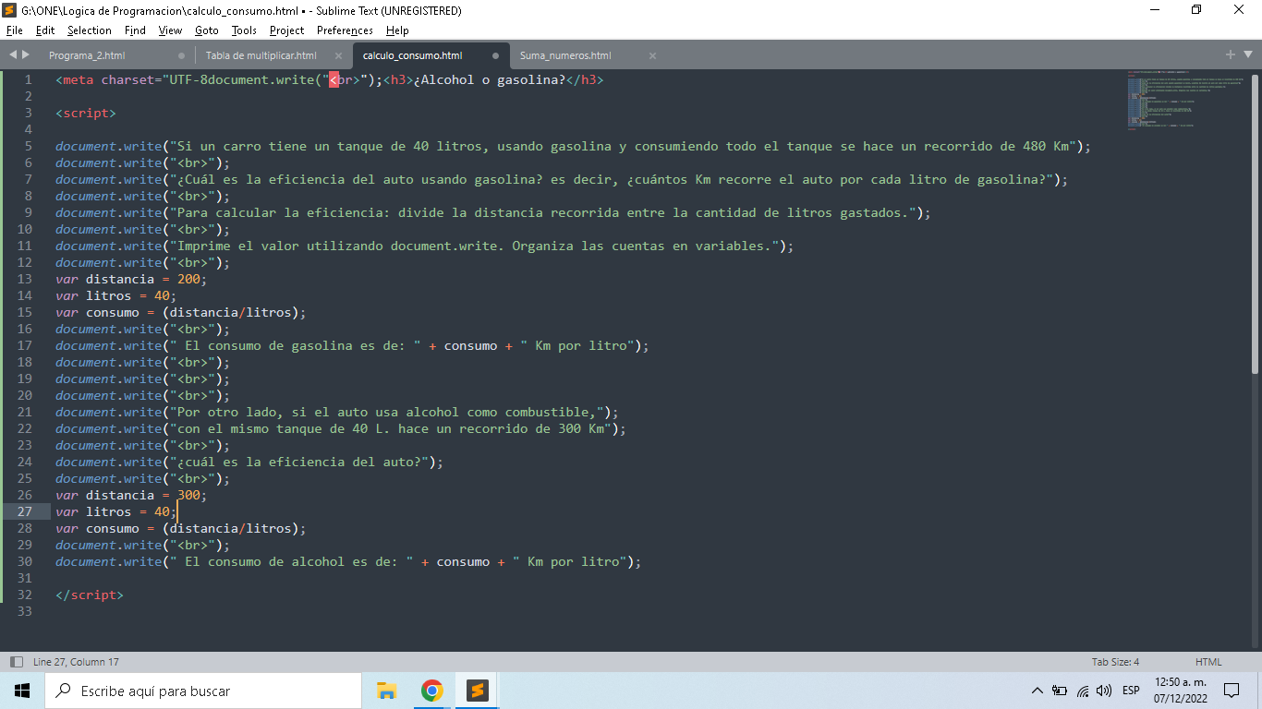Click the taskbar search box
The image size is (1262, 709).
[203, 691]
